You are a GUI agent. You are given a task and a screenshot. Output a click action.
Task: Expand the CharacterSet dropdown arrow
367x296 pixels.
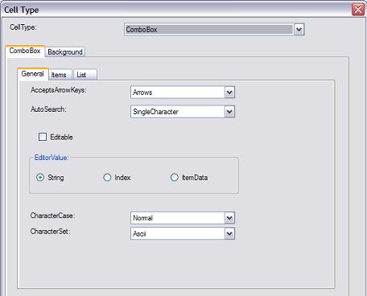pos(229,233)
